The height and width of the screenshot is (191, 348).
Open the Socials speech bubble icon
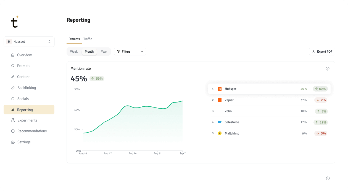click(13, 99)
